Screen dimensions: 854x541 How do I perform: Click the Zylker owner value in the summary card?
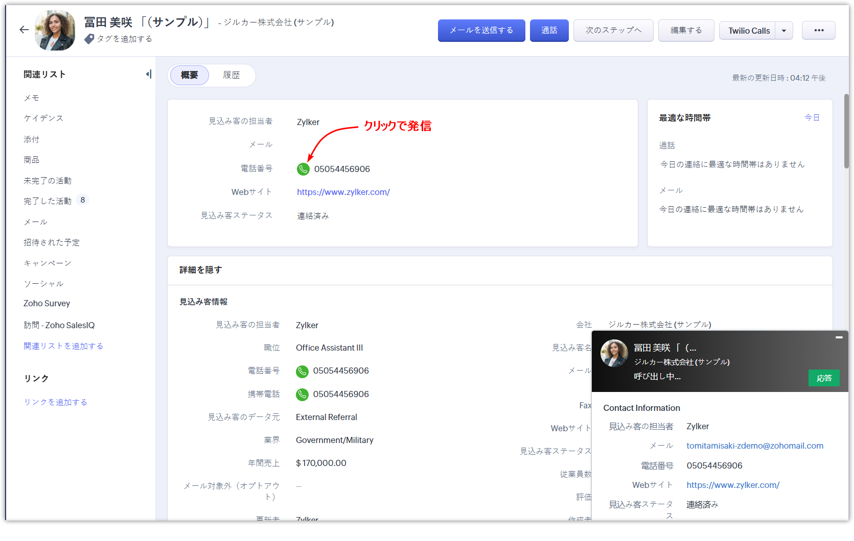point(308,122)
